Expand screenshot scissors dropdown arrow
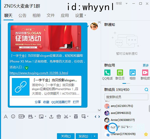 [70, 116]
